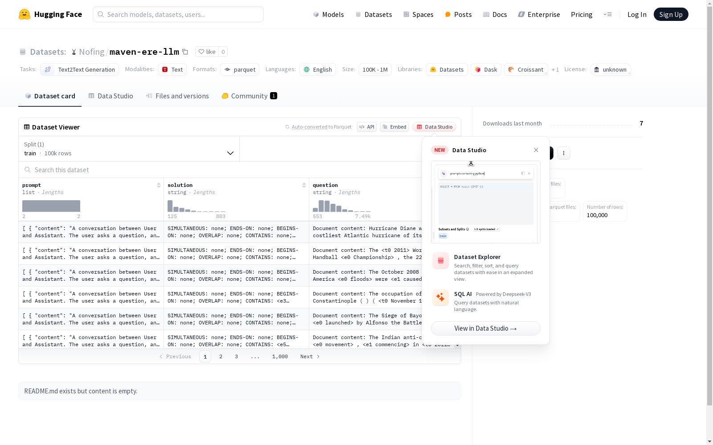Click the question column length histogram
Viewport: 713px width, 445px height.
coord(342,206)
